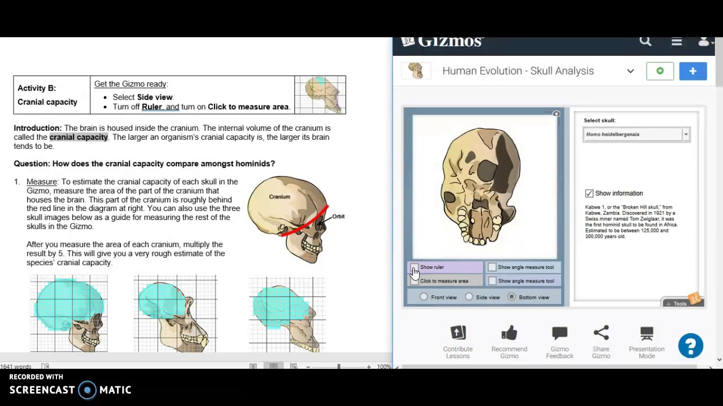Image resolution: width=723 pixels, height=406 pixels.
Task: Click the Human Evolution - Skull Analysis title
Action: click(518, 71)
